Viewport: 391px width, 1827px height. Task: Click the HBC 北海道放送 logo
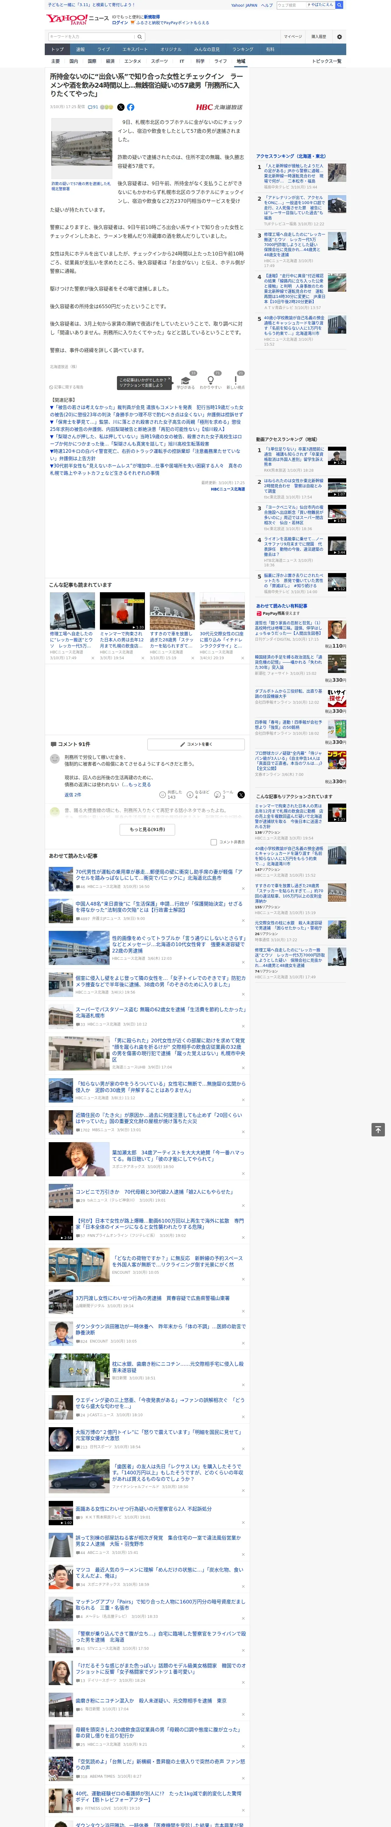[x=219, y=107]
